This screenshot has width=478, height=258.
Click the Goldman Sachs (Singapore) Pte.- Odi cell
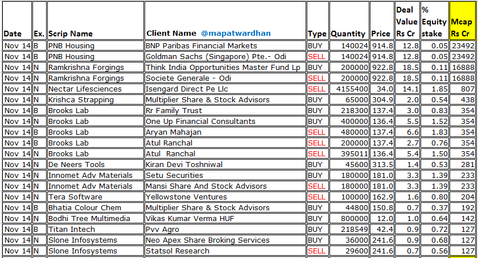pyautogui.click(x=225, y=56)
